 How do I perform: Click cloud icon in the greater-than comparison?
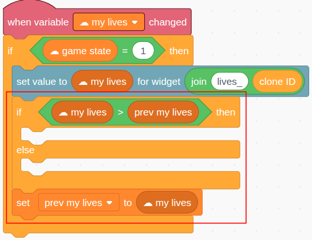[x=63, y=113]
